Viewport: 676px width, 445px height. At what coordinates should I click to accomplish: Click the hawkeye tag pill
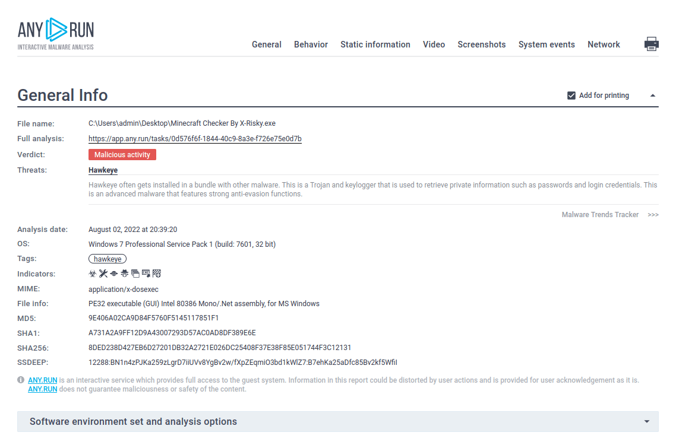click(x=108, y=259)
